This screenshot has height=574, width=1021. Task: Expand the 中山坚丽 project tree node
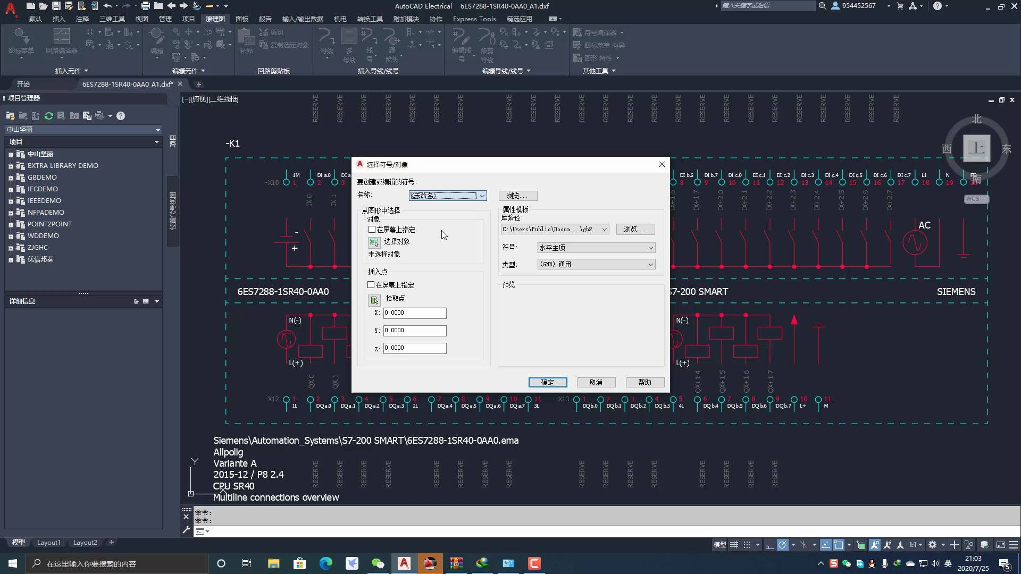(11, 155)
